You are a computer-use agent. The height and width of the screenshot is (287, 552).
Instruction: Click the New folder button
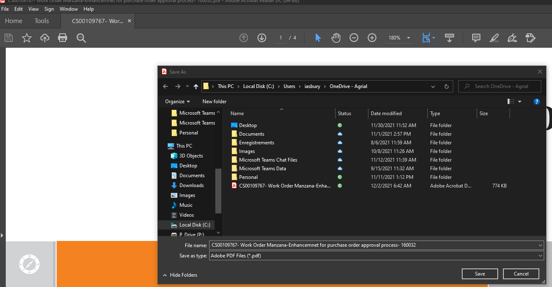point(214,102)
